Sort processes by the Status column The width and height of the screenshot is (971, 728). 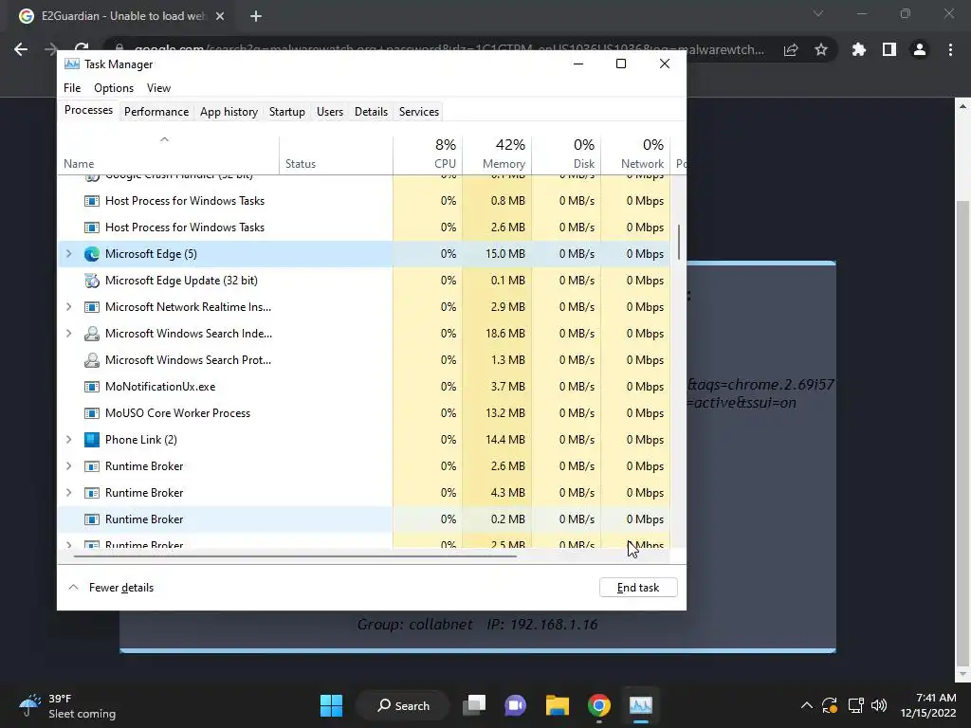tap(336, 154)
